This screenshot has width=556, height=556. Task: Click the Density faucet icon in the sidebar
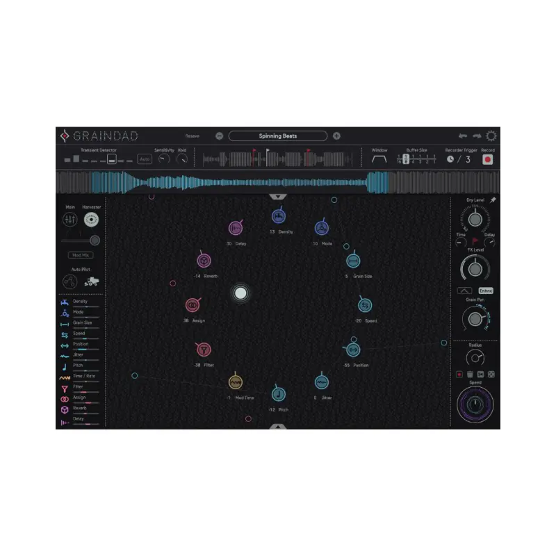point(65,302)
